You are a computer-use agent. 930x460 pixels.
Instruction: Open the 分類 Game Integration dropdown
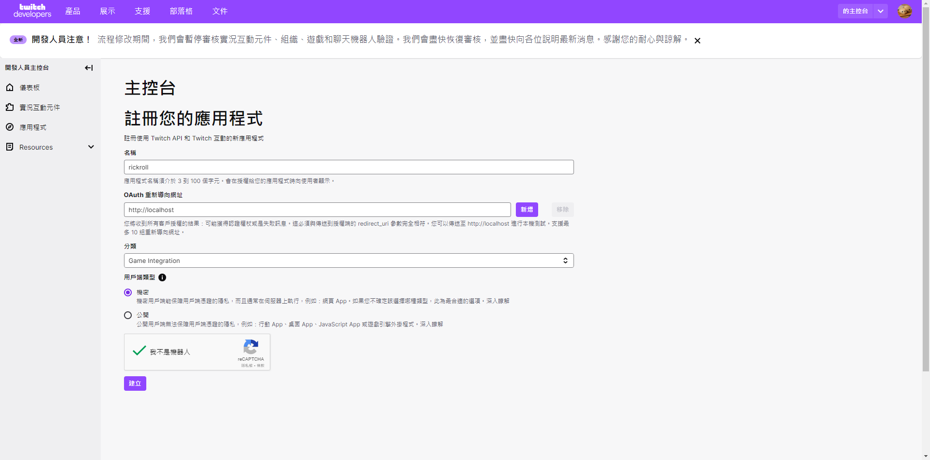349,261
